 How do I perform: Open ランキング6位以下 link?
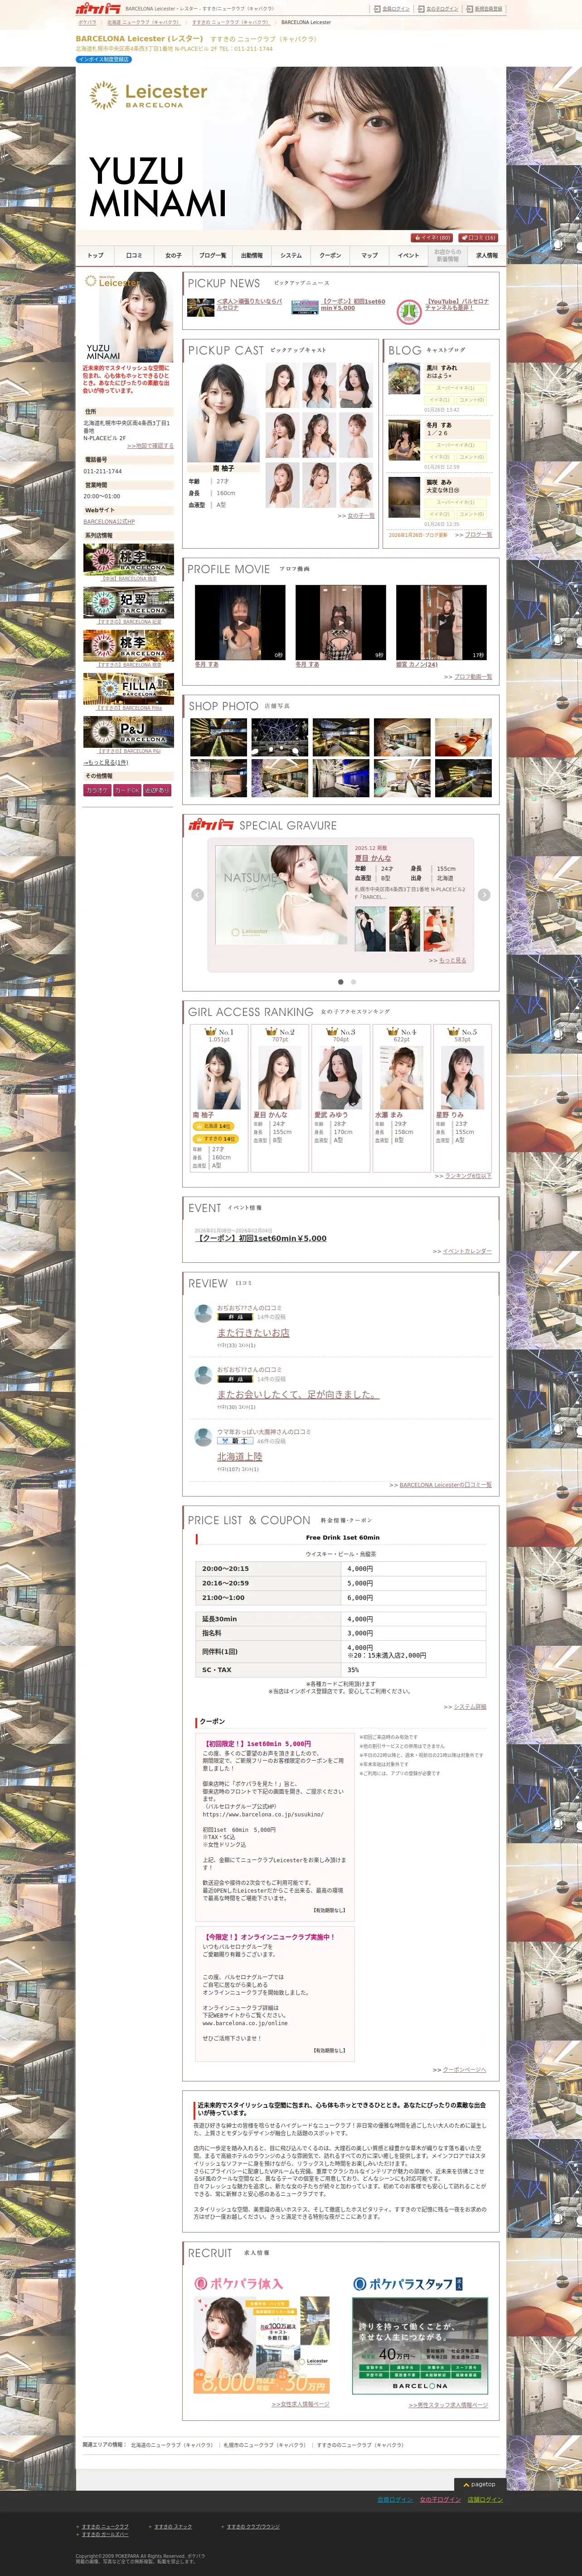(x=468, y=1176)
